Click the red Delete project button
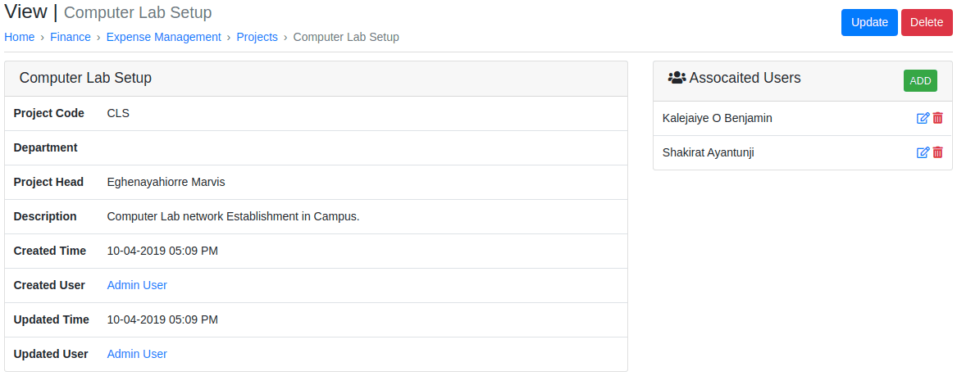 [927, 23]
